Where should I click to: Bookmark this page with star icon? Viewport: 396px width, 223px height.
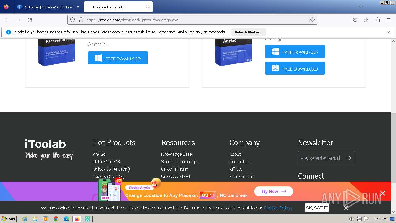tap(312, 20)
